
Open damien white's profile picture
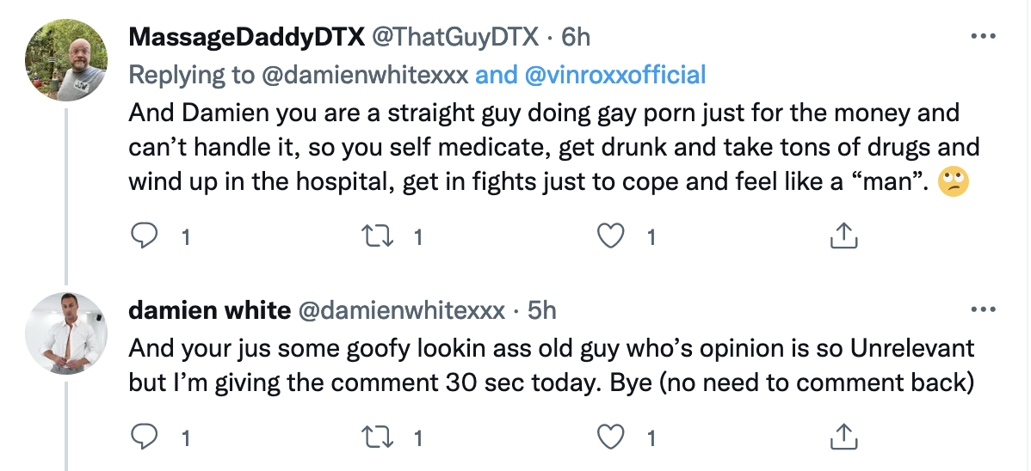point(65,333)
